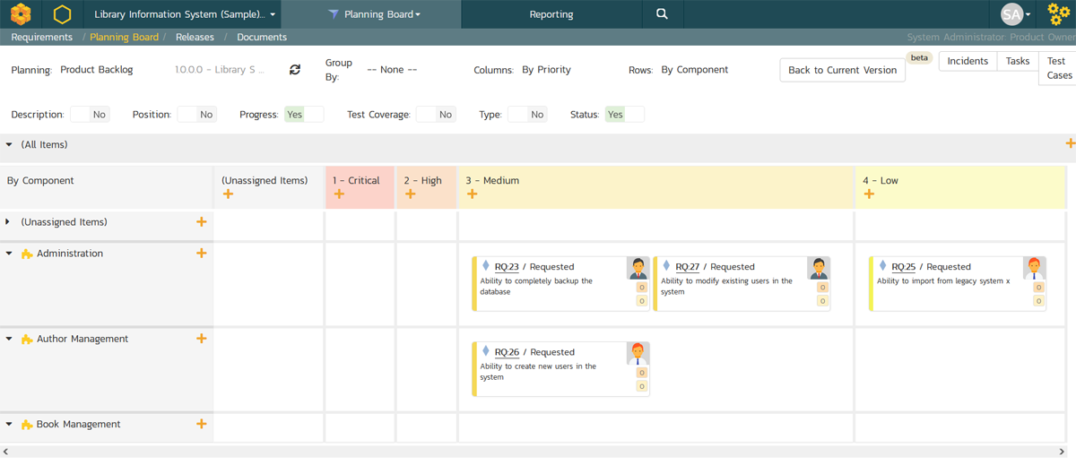Viewport: 1076px width, 465px height.
Task: Open the search magnifier in top bar
Action: (662, 14)
